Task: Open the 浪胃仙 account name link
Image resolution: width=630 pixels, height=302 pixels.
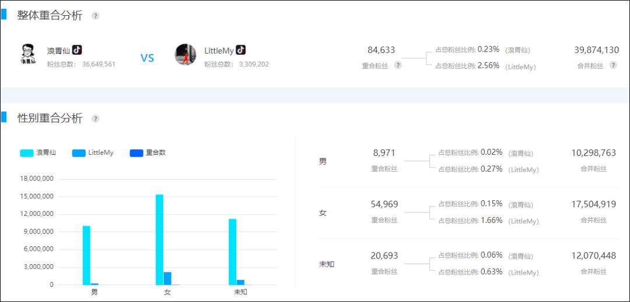Action: pyautogui.click(x=58, y=51)
